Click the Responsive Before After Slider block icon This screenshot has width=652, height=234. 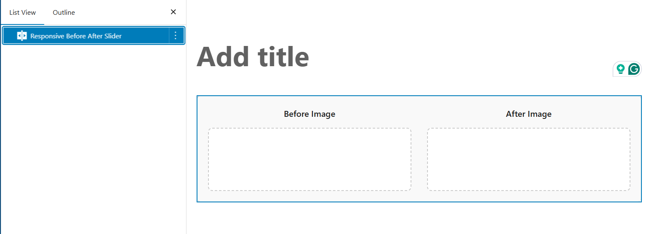coord(22,36)
